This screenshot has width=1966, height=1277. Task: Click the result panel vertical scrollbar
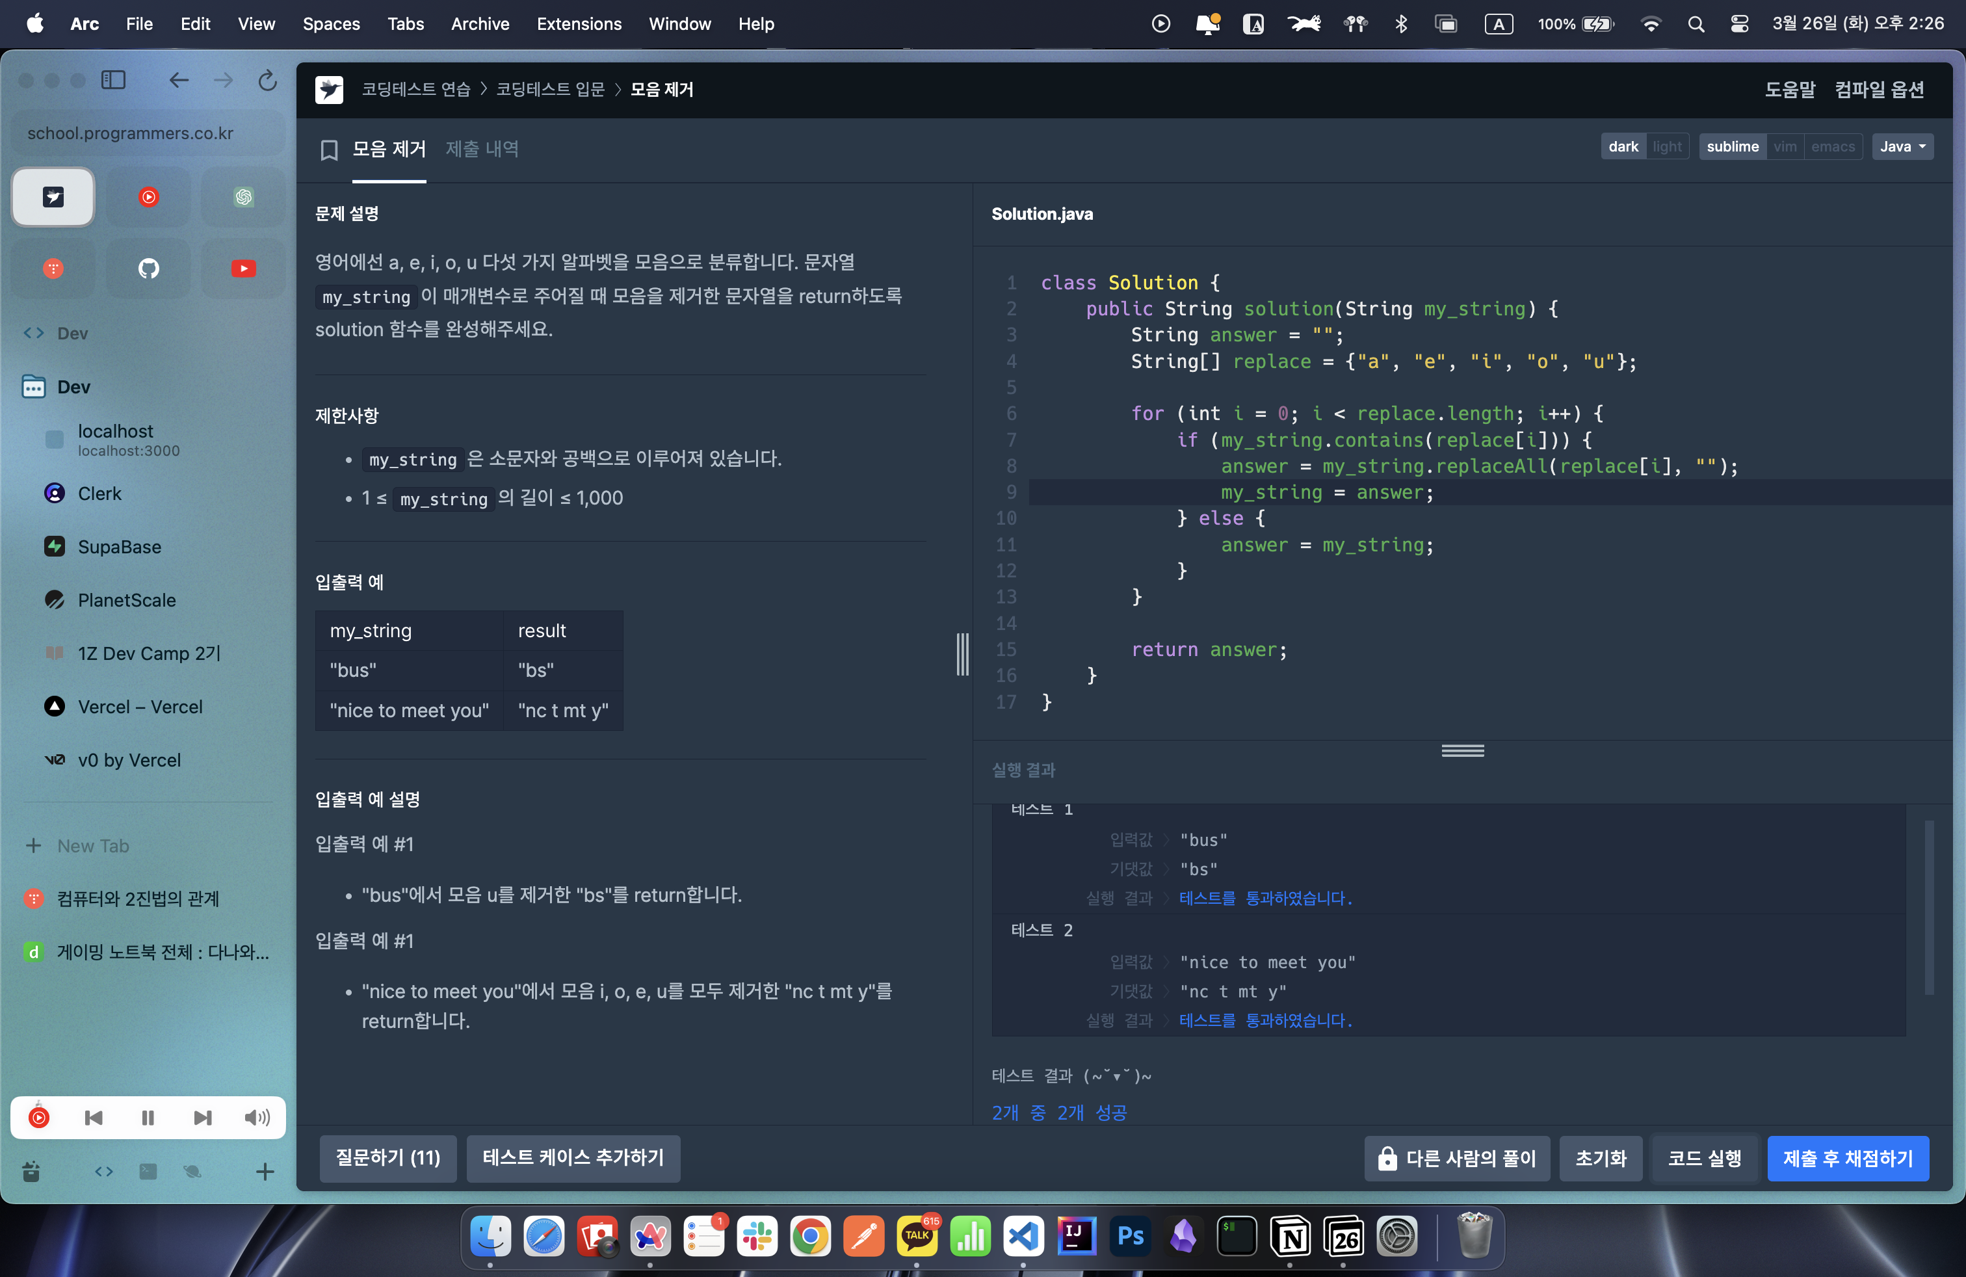[1929, 907]
